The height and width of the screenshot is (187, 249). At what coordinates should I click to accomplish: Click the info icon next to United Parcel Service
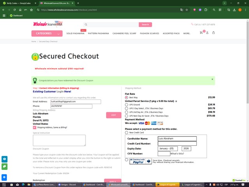176,101
